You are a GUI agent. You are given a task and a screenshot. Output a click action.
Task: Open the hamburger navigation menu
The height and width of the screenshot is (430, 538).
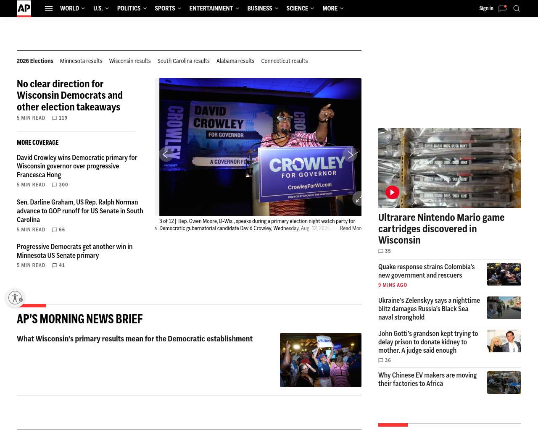click(49, 8)
